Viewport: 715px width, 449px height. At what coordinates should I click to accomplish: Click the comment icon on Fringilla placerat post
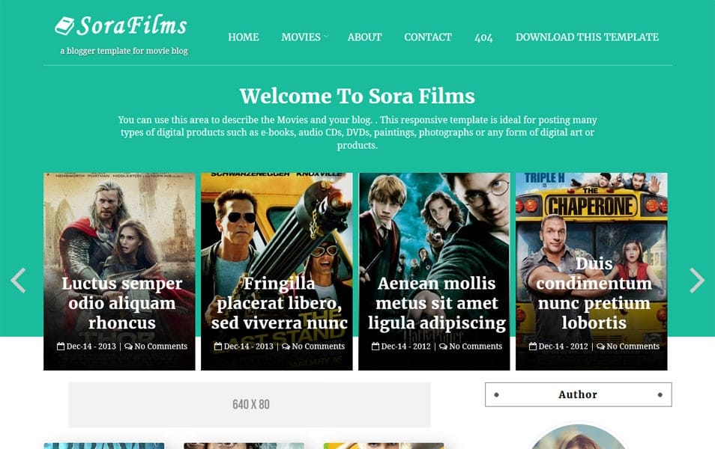tap(285, 346)
